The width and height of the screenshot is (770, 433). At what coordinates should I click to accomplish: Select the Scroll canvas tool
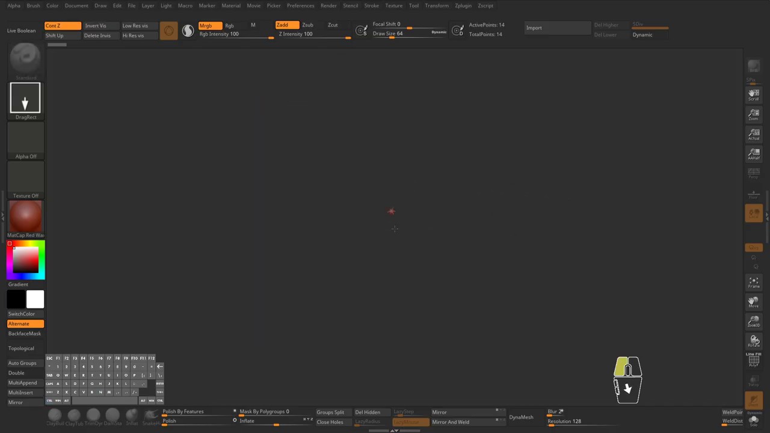(754, 94)
